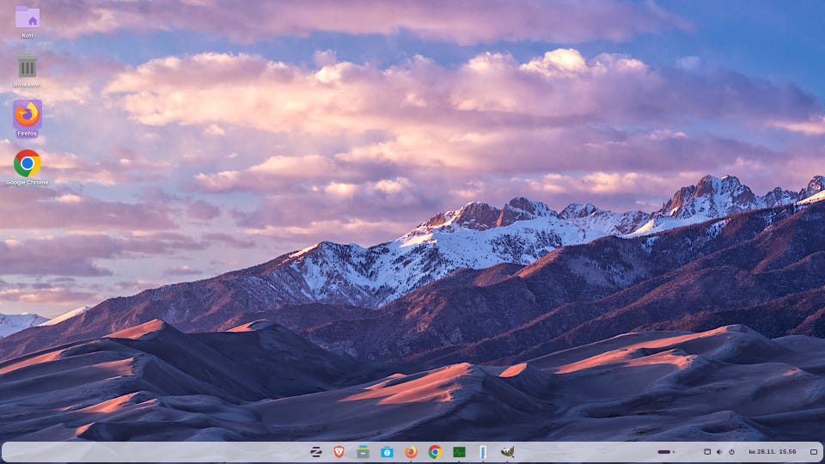Click the Firefox icon in the taskbar
The image size is (825, 464).
click(x=411, y=452)
